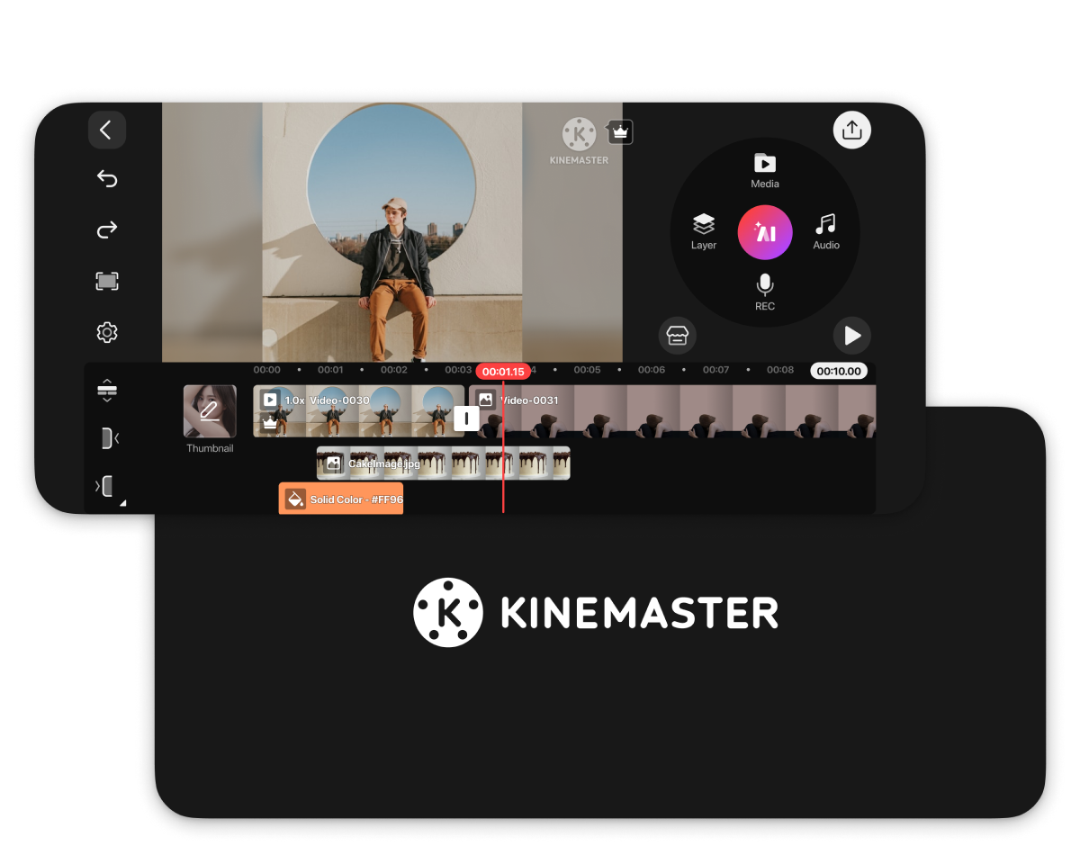Toggle fullscreen preview mode

click(106, 281)
